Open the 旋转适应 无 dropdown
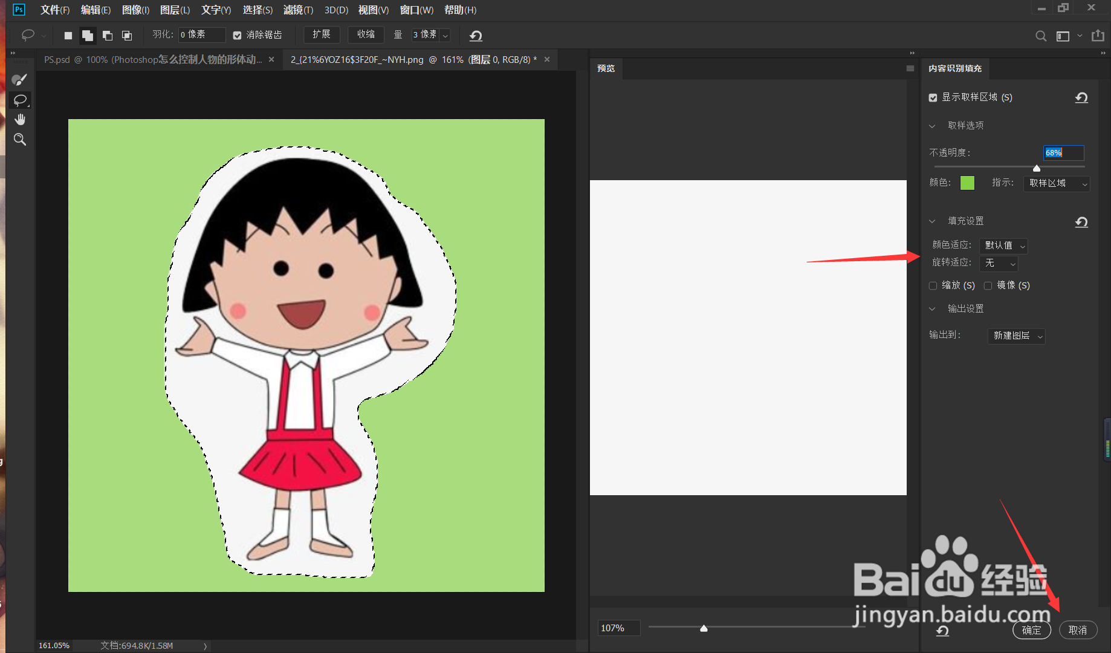This screenshot has height=653, width=1111. (999, 264)
